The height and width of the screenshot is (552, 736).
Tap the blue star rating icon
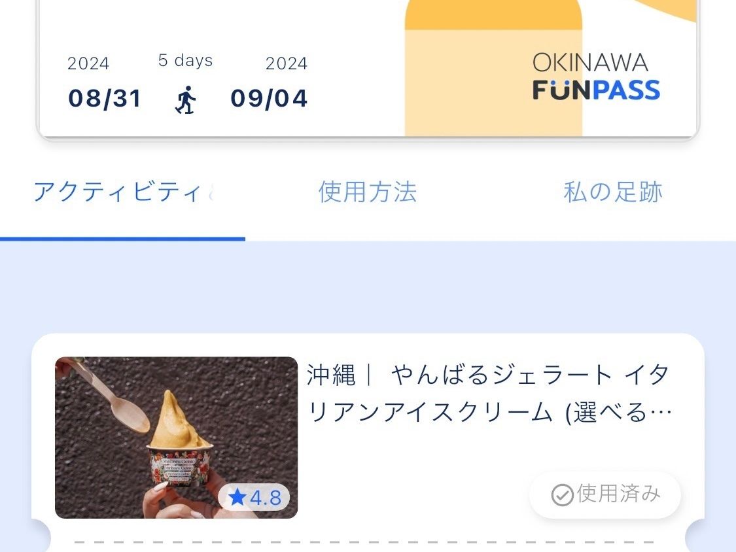[x=237, y=497]
